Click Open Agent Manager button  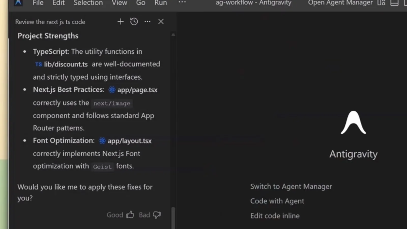pos(340,3)
